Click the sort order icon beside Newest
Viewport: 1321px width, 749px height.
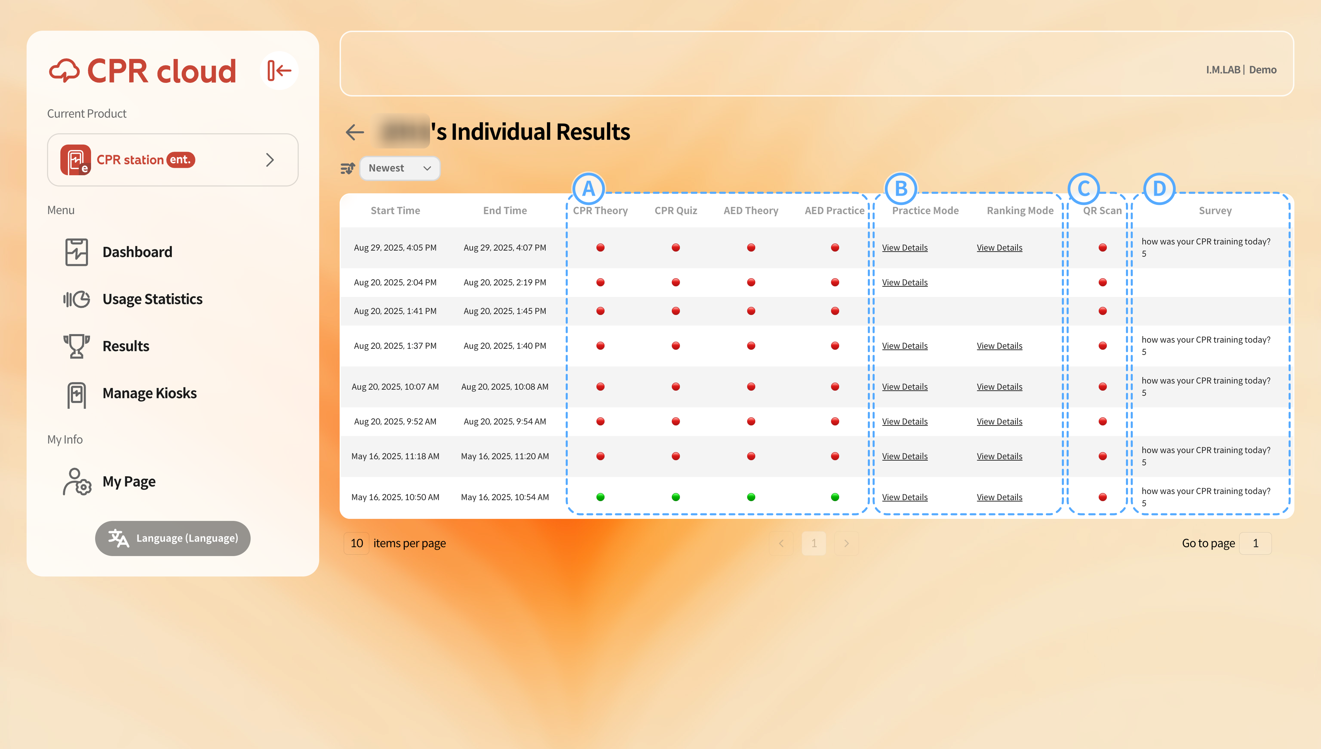[348, 168]
